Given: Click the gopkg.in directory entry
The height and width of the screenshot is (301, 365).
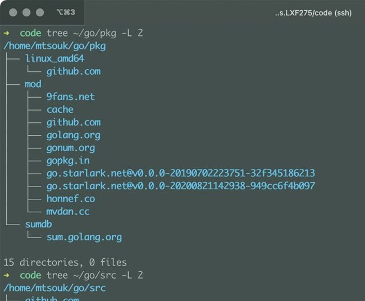Looking at the screenshot, I should (68, 161).
